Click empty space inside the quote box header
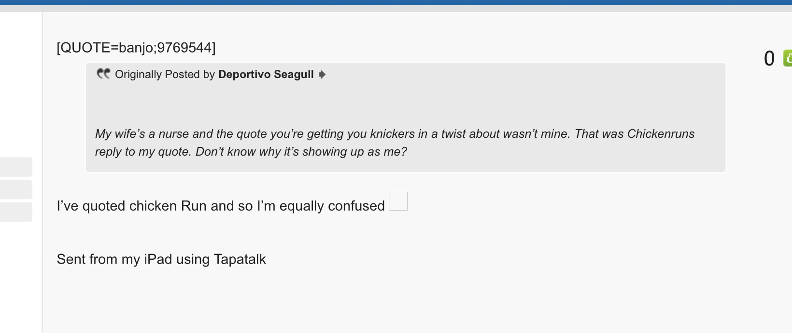This screenshot has width=792, height=333. tap(526, 74)
